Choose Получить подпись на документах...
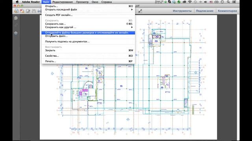 (x=88, y=42)
